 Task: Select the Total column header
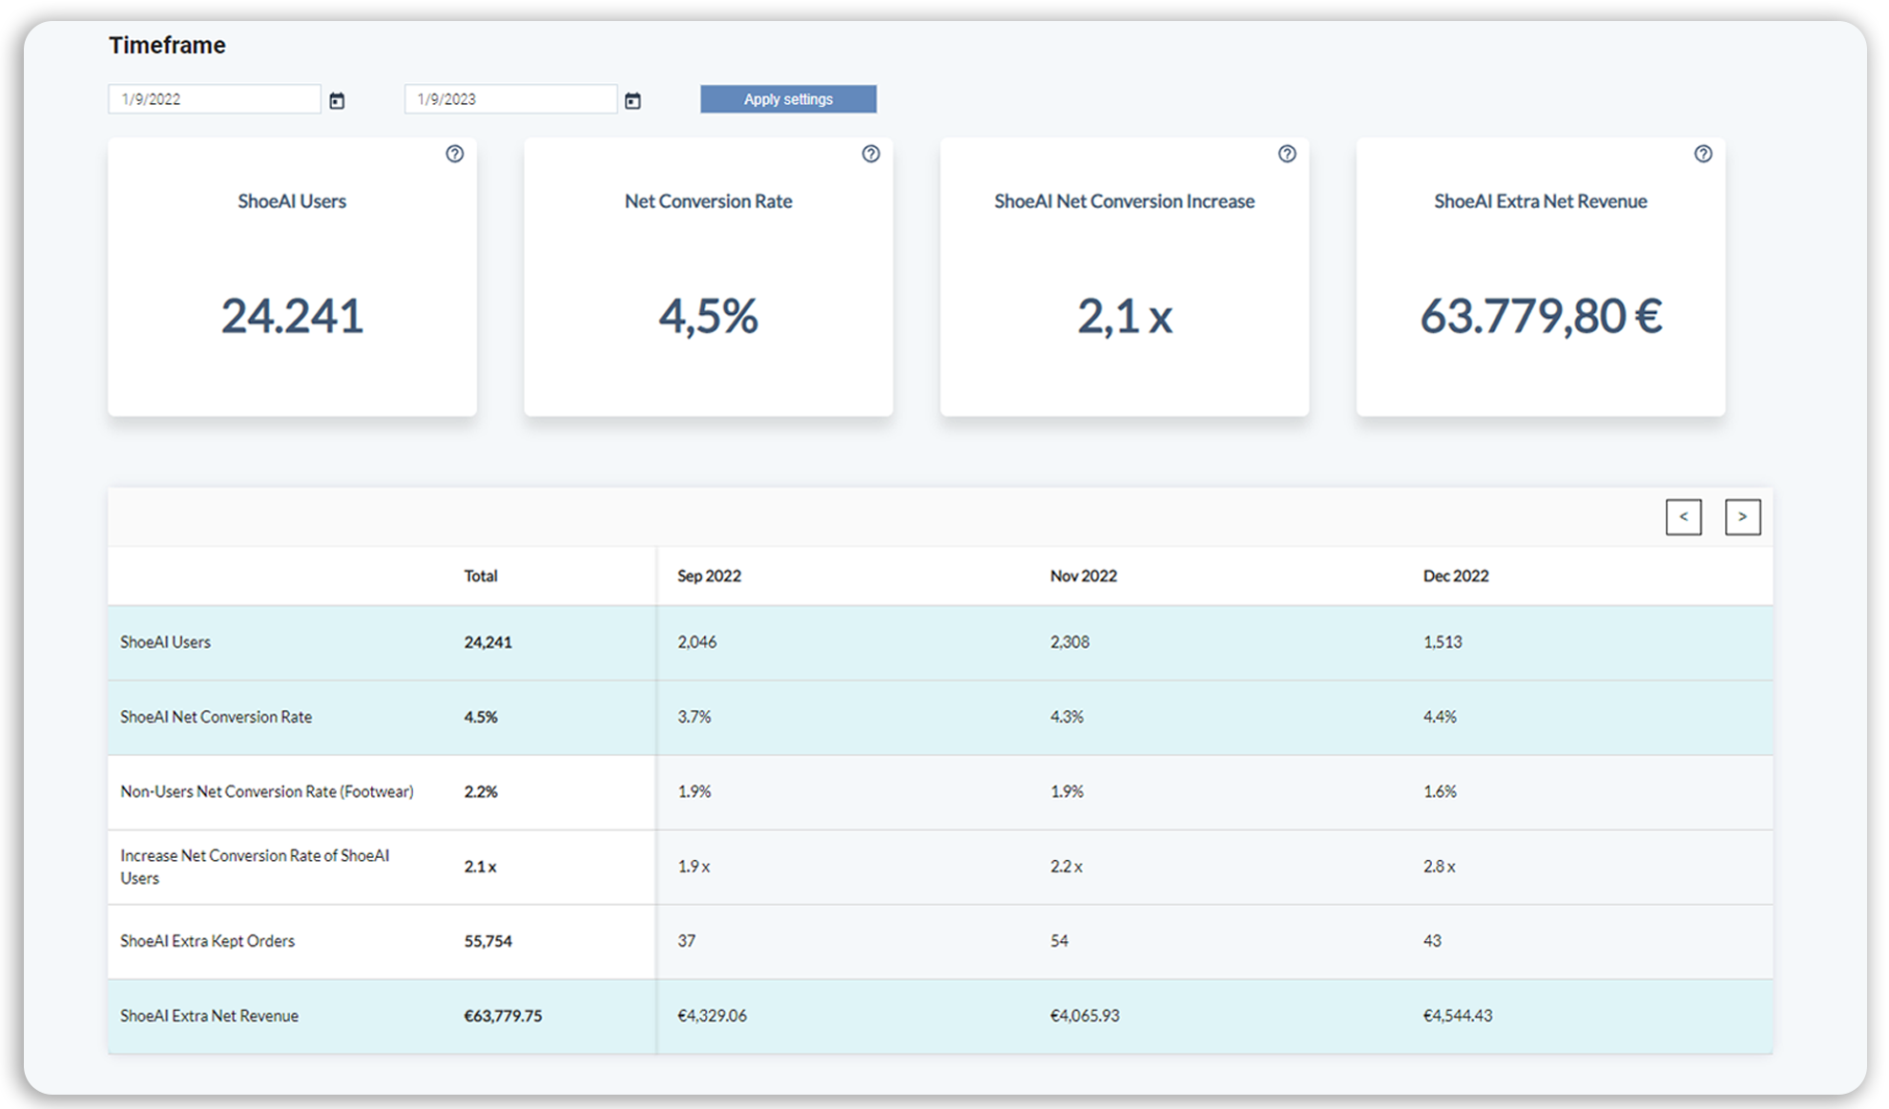click(x=481, y=575)
